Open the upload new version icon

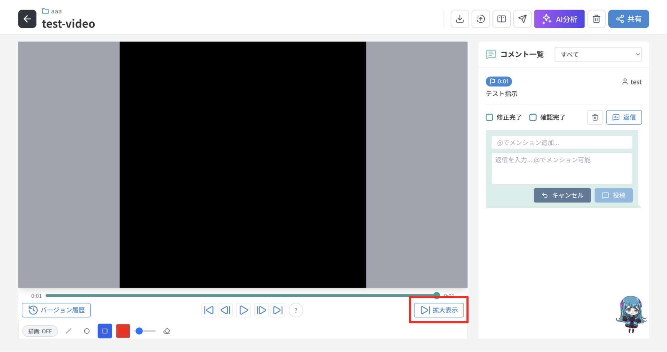(480, 19)
